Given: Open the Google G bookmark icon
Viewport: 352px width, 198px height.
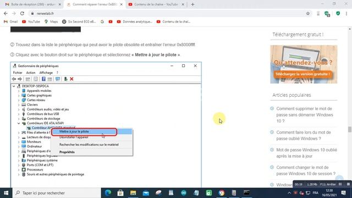Looking at the screenshot, I should click(x=102, y=21).
